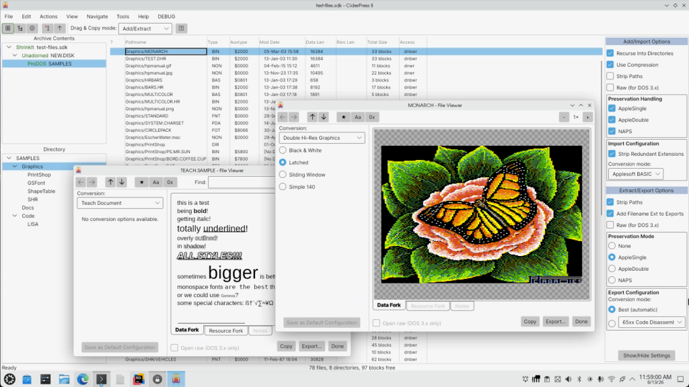Viewport: 689px width, 387px height.
Task: Click the 0x icon in TEACH.SAMPLE viewer
Action: coord(170,182)
